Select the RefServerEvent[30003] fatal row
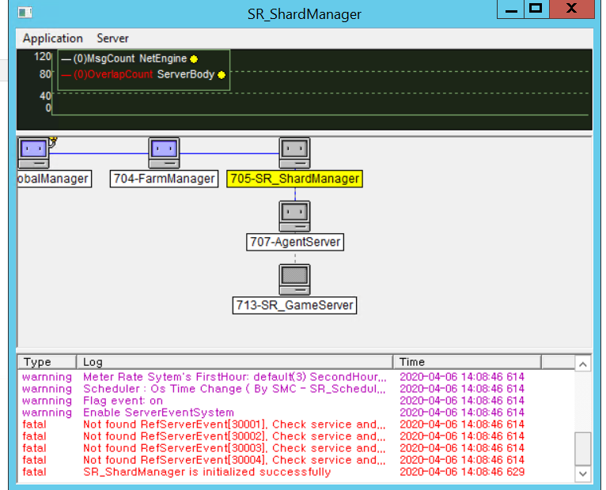This screenshot has height=490, width=606. pyautogui.click(x=273, y=448)
